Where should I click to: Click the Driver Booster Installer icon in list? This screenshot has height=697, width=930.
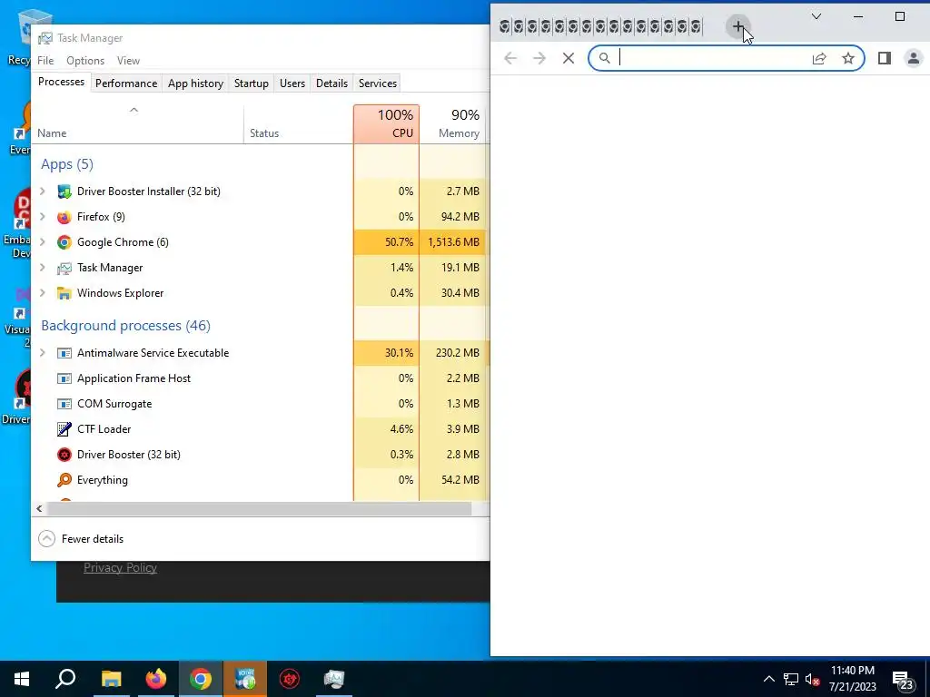(x=64, y=191)
